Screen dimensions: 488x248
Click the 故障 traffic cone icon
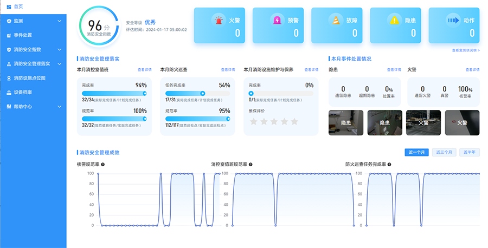pos(336,20)
